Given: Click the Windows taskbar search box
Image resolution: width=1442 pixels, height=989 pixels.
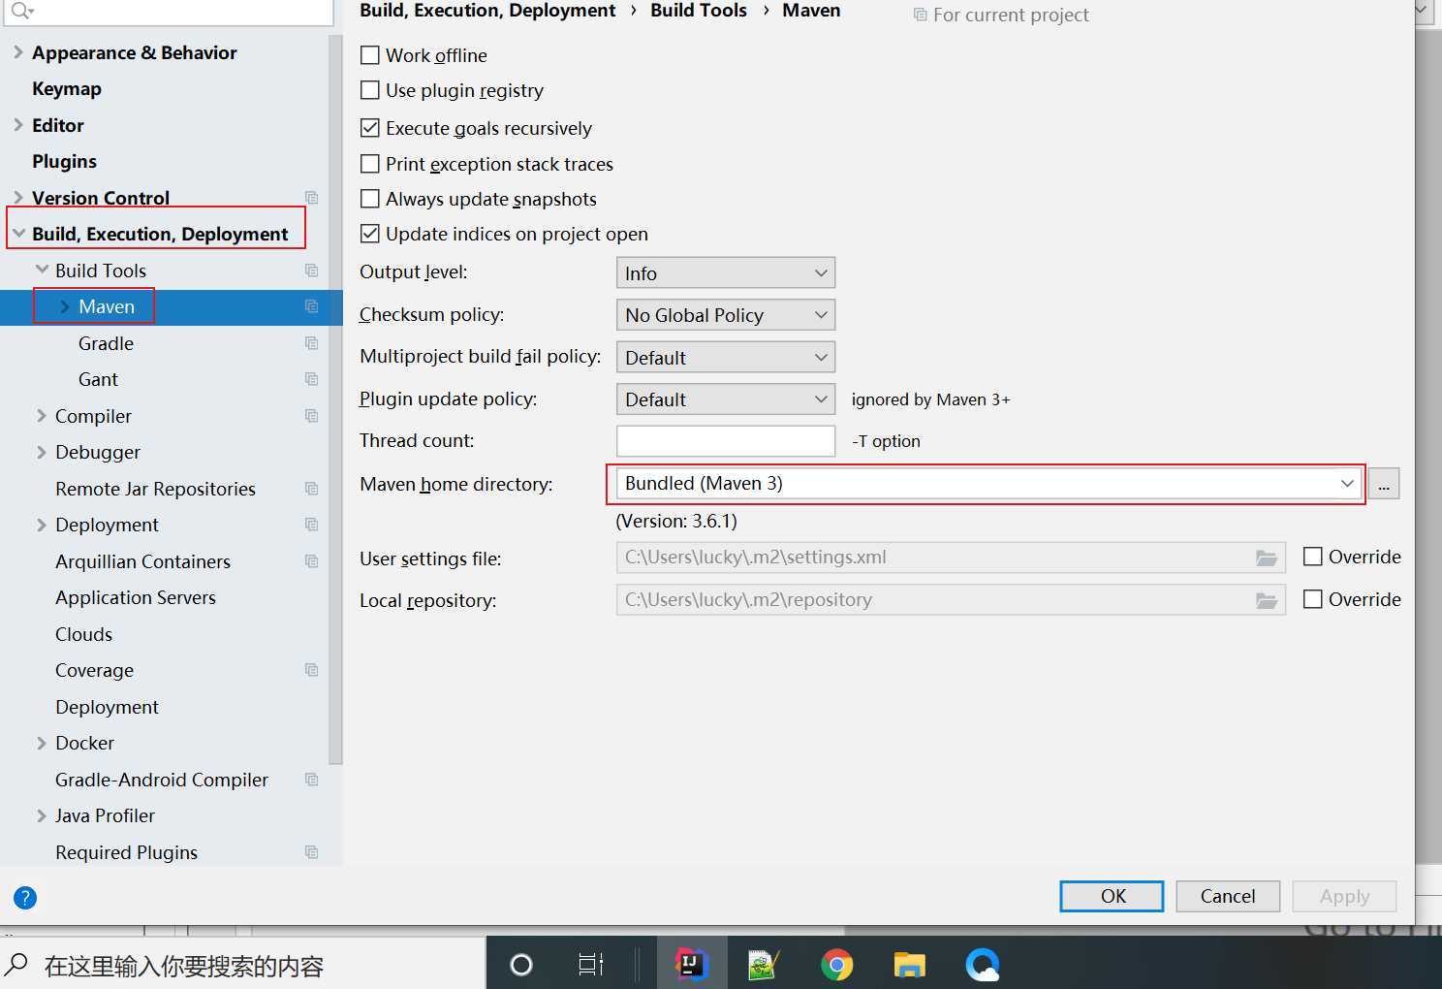Looking at the screenshot, I should (x=242, y=965).
